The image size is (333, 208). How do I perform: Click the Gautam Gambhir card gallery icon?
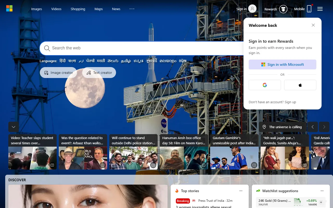click(254, 165)
